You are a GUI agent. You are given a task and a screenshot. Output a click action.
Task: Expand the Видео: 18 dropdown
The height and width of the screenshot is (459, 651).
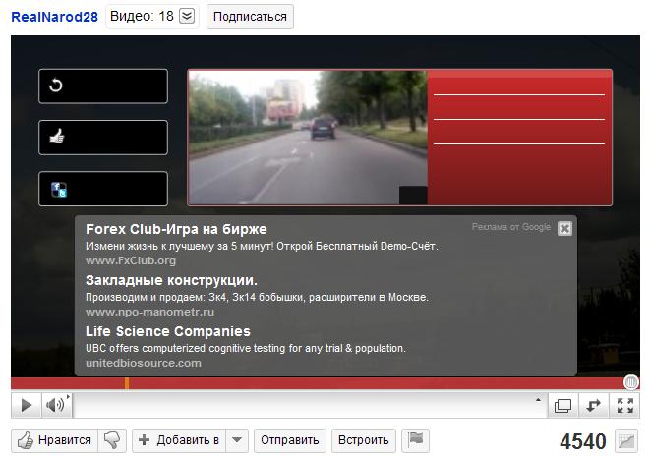(x=187, y=17)
